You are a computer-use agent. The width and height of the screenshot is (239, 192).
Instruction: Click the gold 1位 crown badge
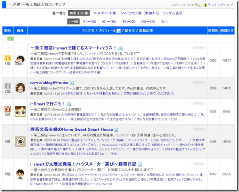(x=8, y=58)
